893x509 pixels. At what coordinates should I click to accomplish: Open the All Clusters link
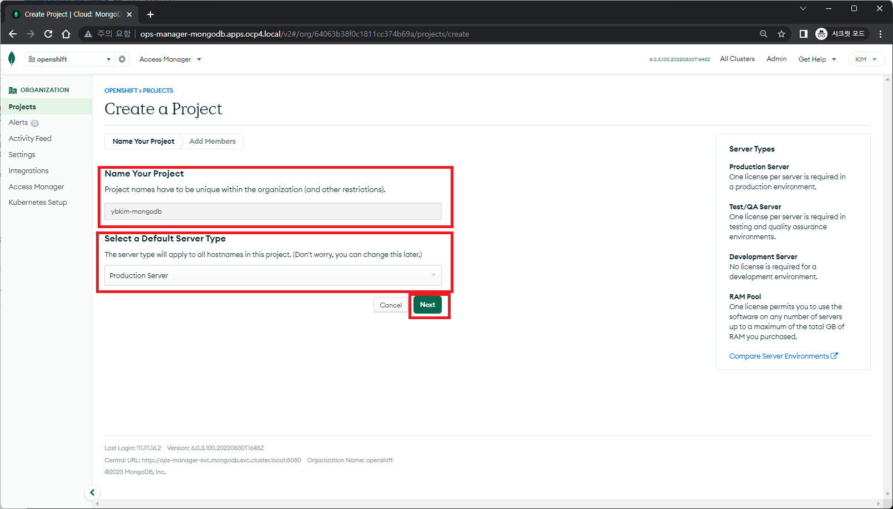click(x=737, y=59)
